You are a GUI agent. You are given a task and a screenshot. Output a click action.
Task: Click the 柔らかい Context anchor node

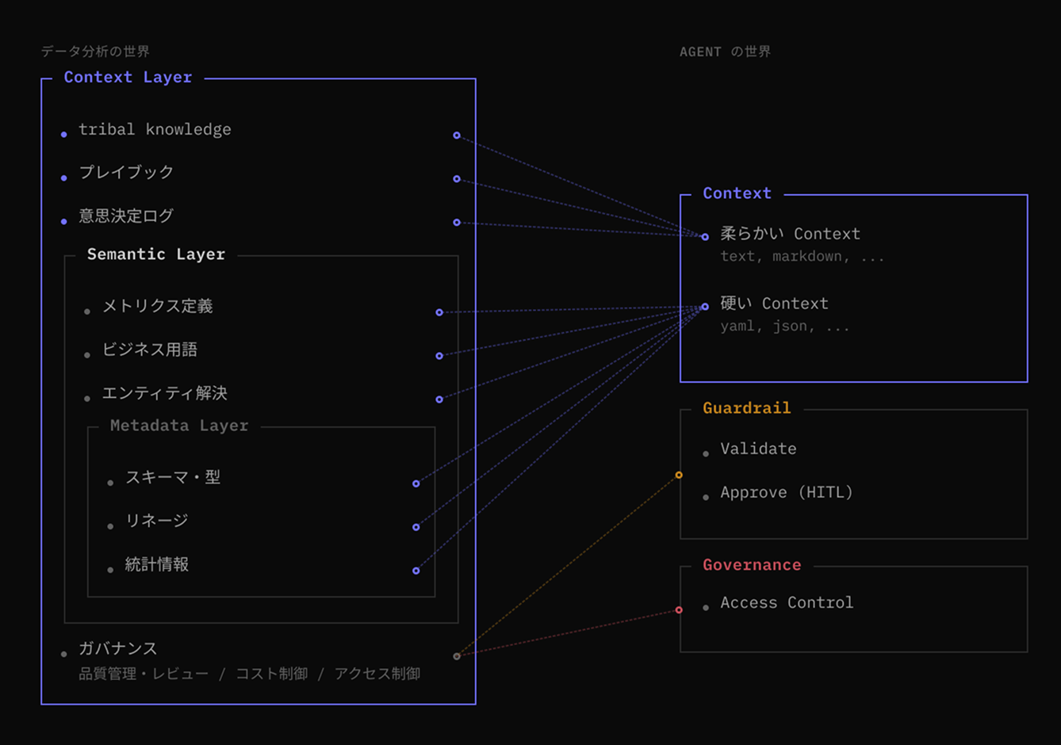[x=704, y=235]
